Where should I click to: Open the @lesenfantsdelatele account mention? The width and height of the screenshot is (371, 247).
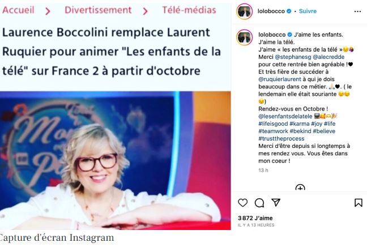(285, 116)
